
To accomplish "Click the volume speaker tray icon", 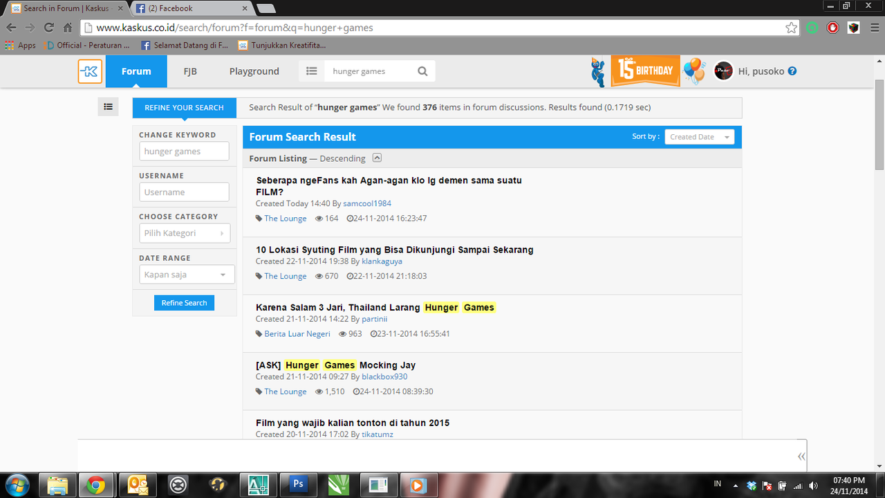I will (813, 486).
